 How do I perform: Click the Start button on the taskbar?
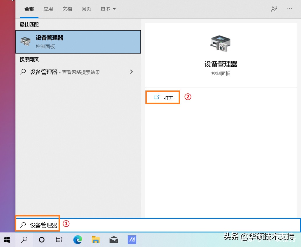pyautogui.click(x=6, y=239)
